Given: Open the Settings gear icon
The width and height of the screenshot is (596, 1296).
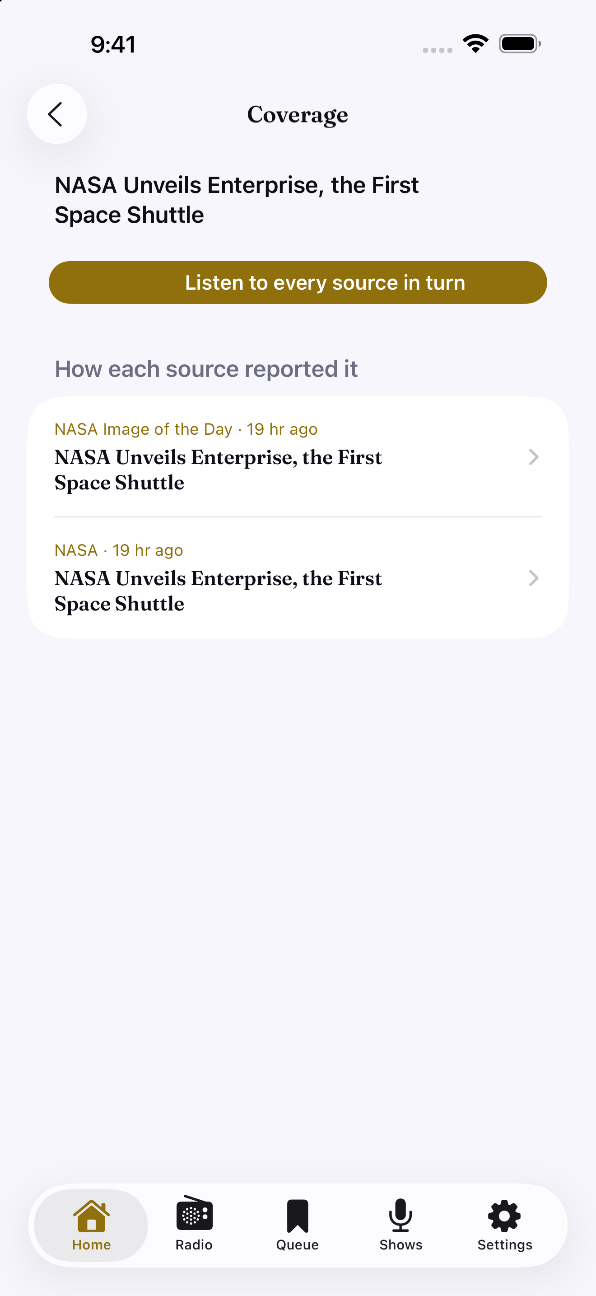Looking at the screenshot, I should coord(504,1216).
